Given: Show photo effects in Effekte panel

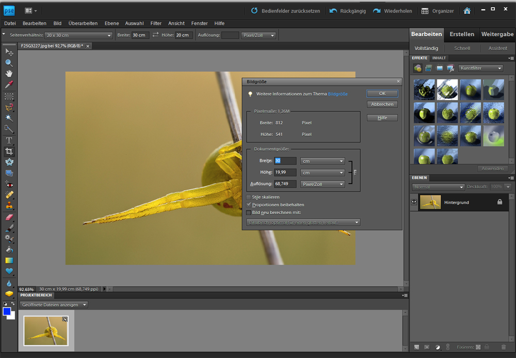Looking at the screenshot, I should point(440,68).
